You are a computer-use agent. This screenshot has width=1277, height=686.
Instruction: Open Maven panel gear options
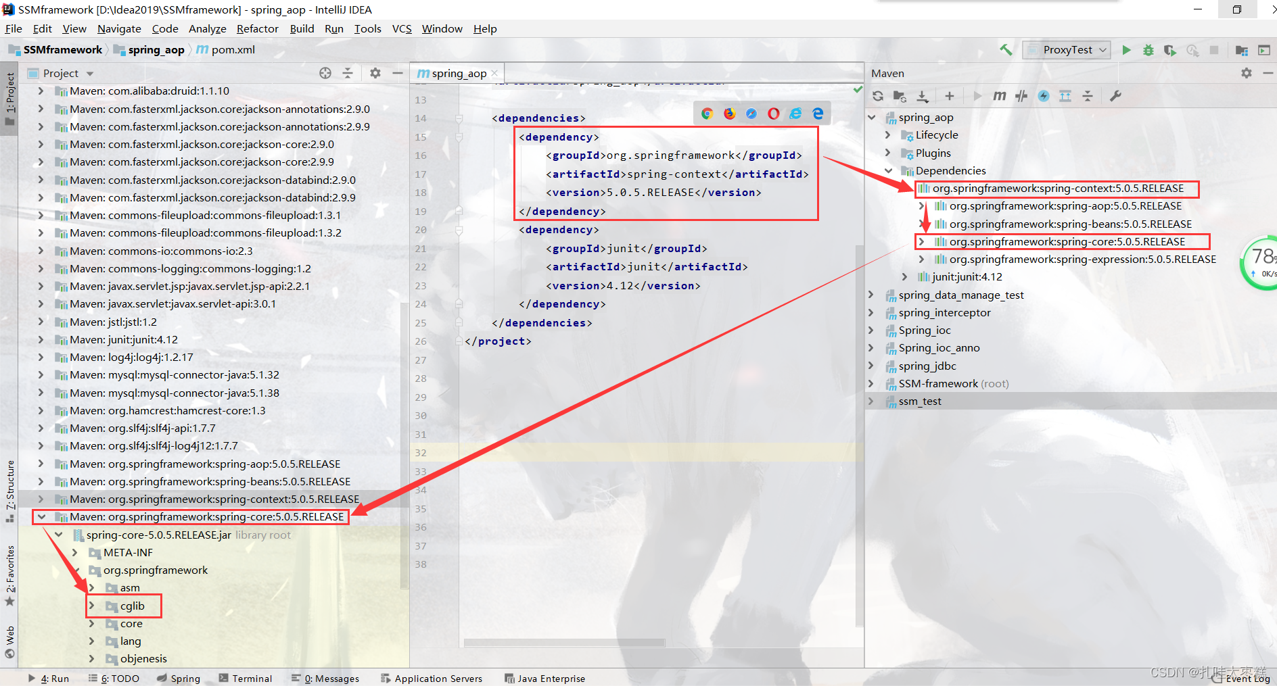pyautogui.click(x=1247, y=73)
